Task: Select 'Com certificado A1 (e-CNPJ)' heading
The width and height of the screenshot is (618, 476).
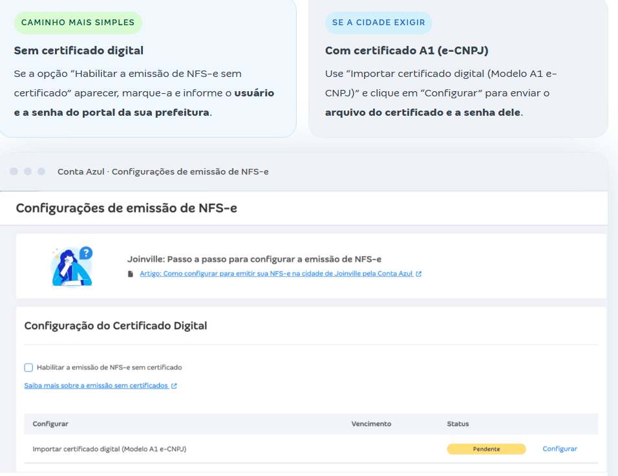Action: (x=407, y=50)
